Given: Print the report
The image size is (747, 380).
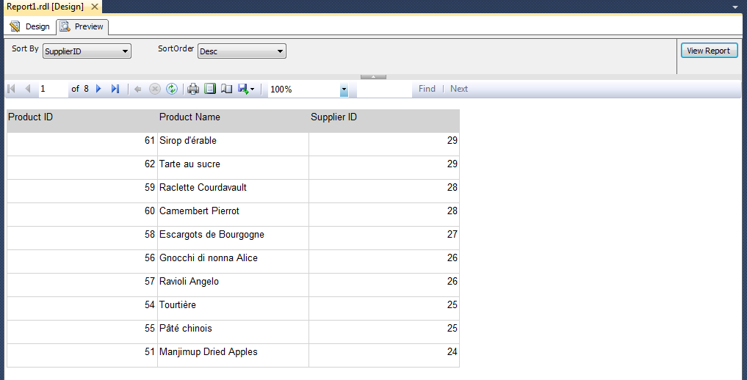Looking at the screenshot, I should coord(193,89).
